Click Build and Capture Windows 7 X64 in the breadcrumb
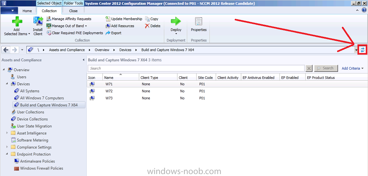 167,50
